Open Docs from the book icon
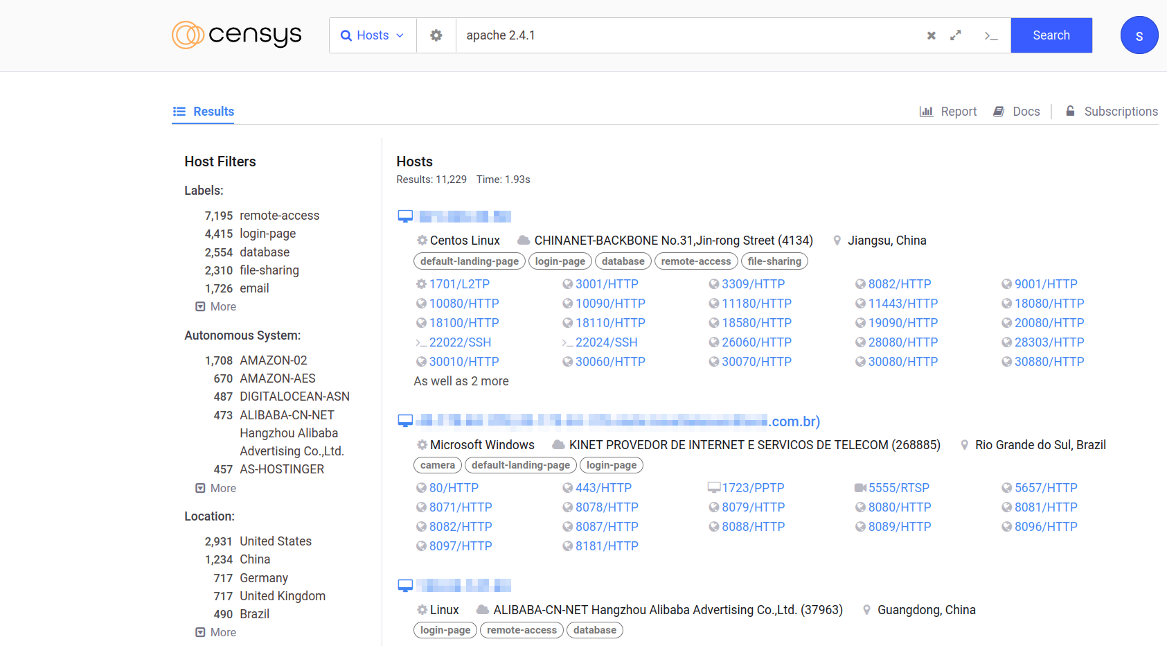Viewport: 1167px width, 646px height. [999, 112]
